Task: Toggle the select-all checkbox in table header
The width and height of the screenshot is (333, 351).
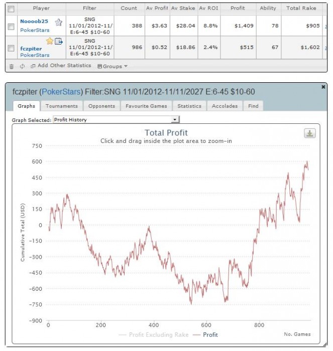Action: pyautogui.click(x=11, y=9)
